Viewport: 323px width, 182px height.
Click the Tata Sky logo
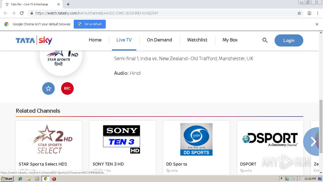point(34,40)
